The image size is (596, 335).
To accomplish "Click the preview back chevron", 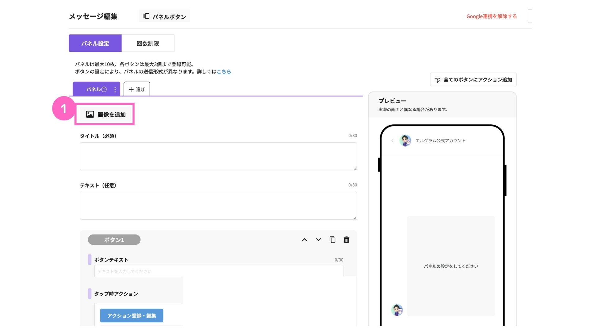I will (x=393, y=141).
